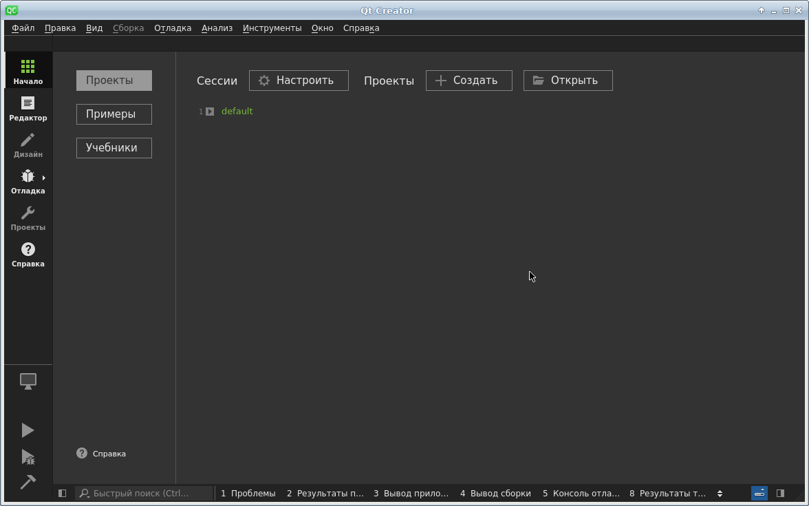The image size is (809, 506).
Task: Click the Начало (Welcome) mode icon
Action: pos(28,71)
